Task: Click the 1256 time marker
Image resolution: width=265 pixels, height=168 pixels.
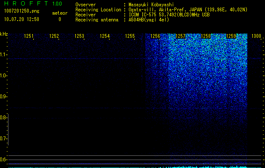Action: (x=155, y=36)
